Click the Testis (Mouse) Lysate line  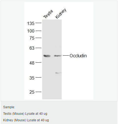(25, 114)
